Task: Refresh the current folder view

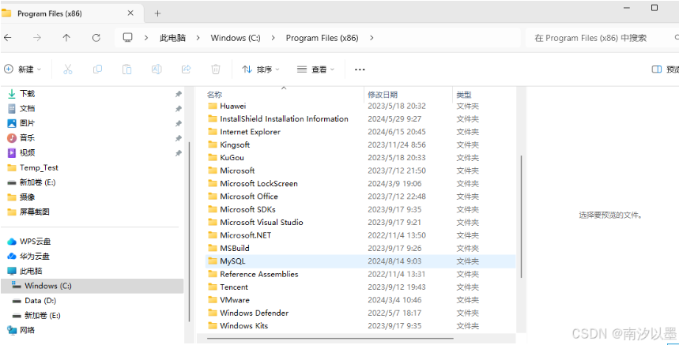Action: (96, 38)
